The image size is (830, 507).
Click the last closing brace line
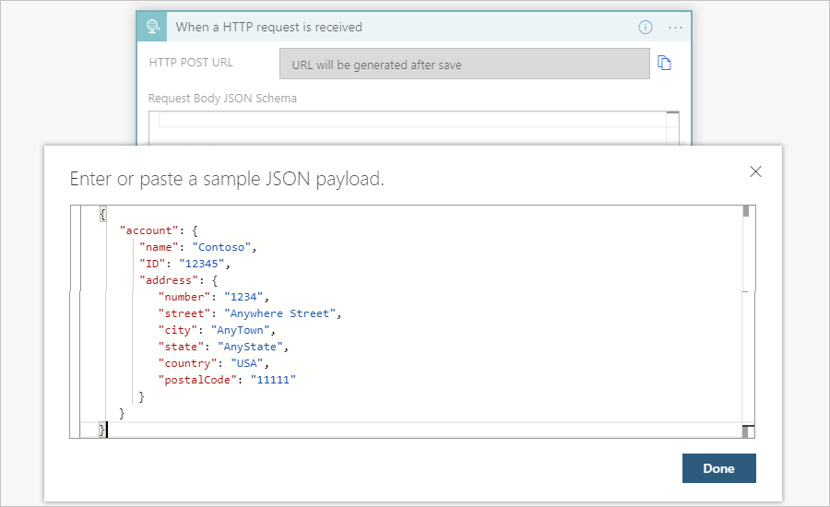click(x=103, y=430)
